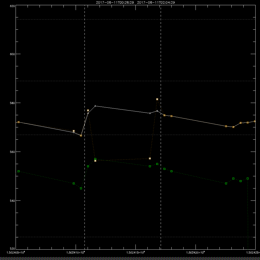Select the 580 y-axis label

click(x=12, y=103)
